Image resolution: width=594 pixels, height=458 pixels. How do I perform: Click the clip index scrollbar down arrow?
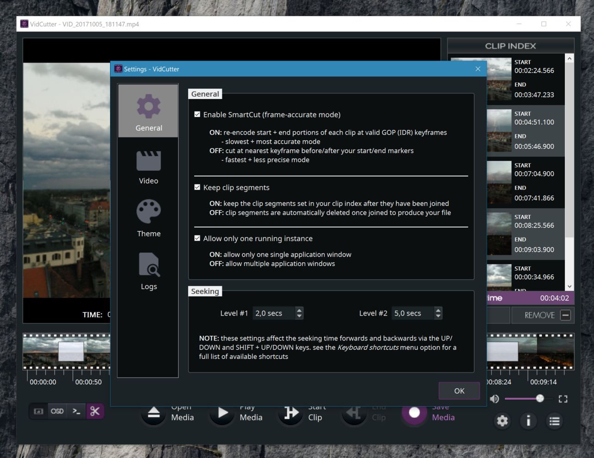(570, 286)
